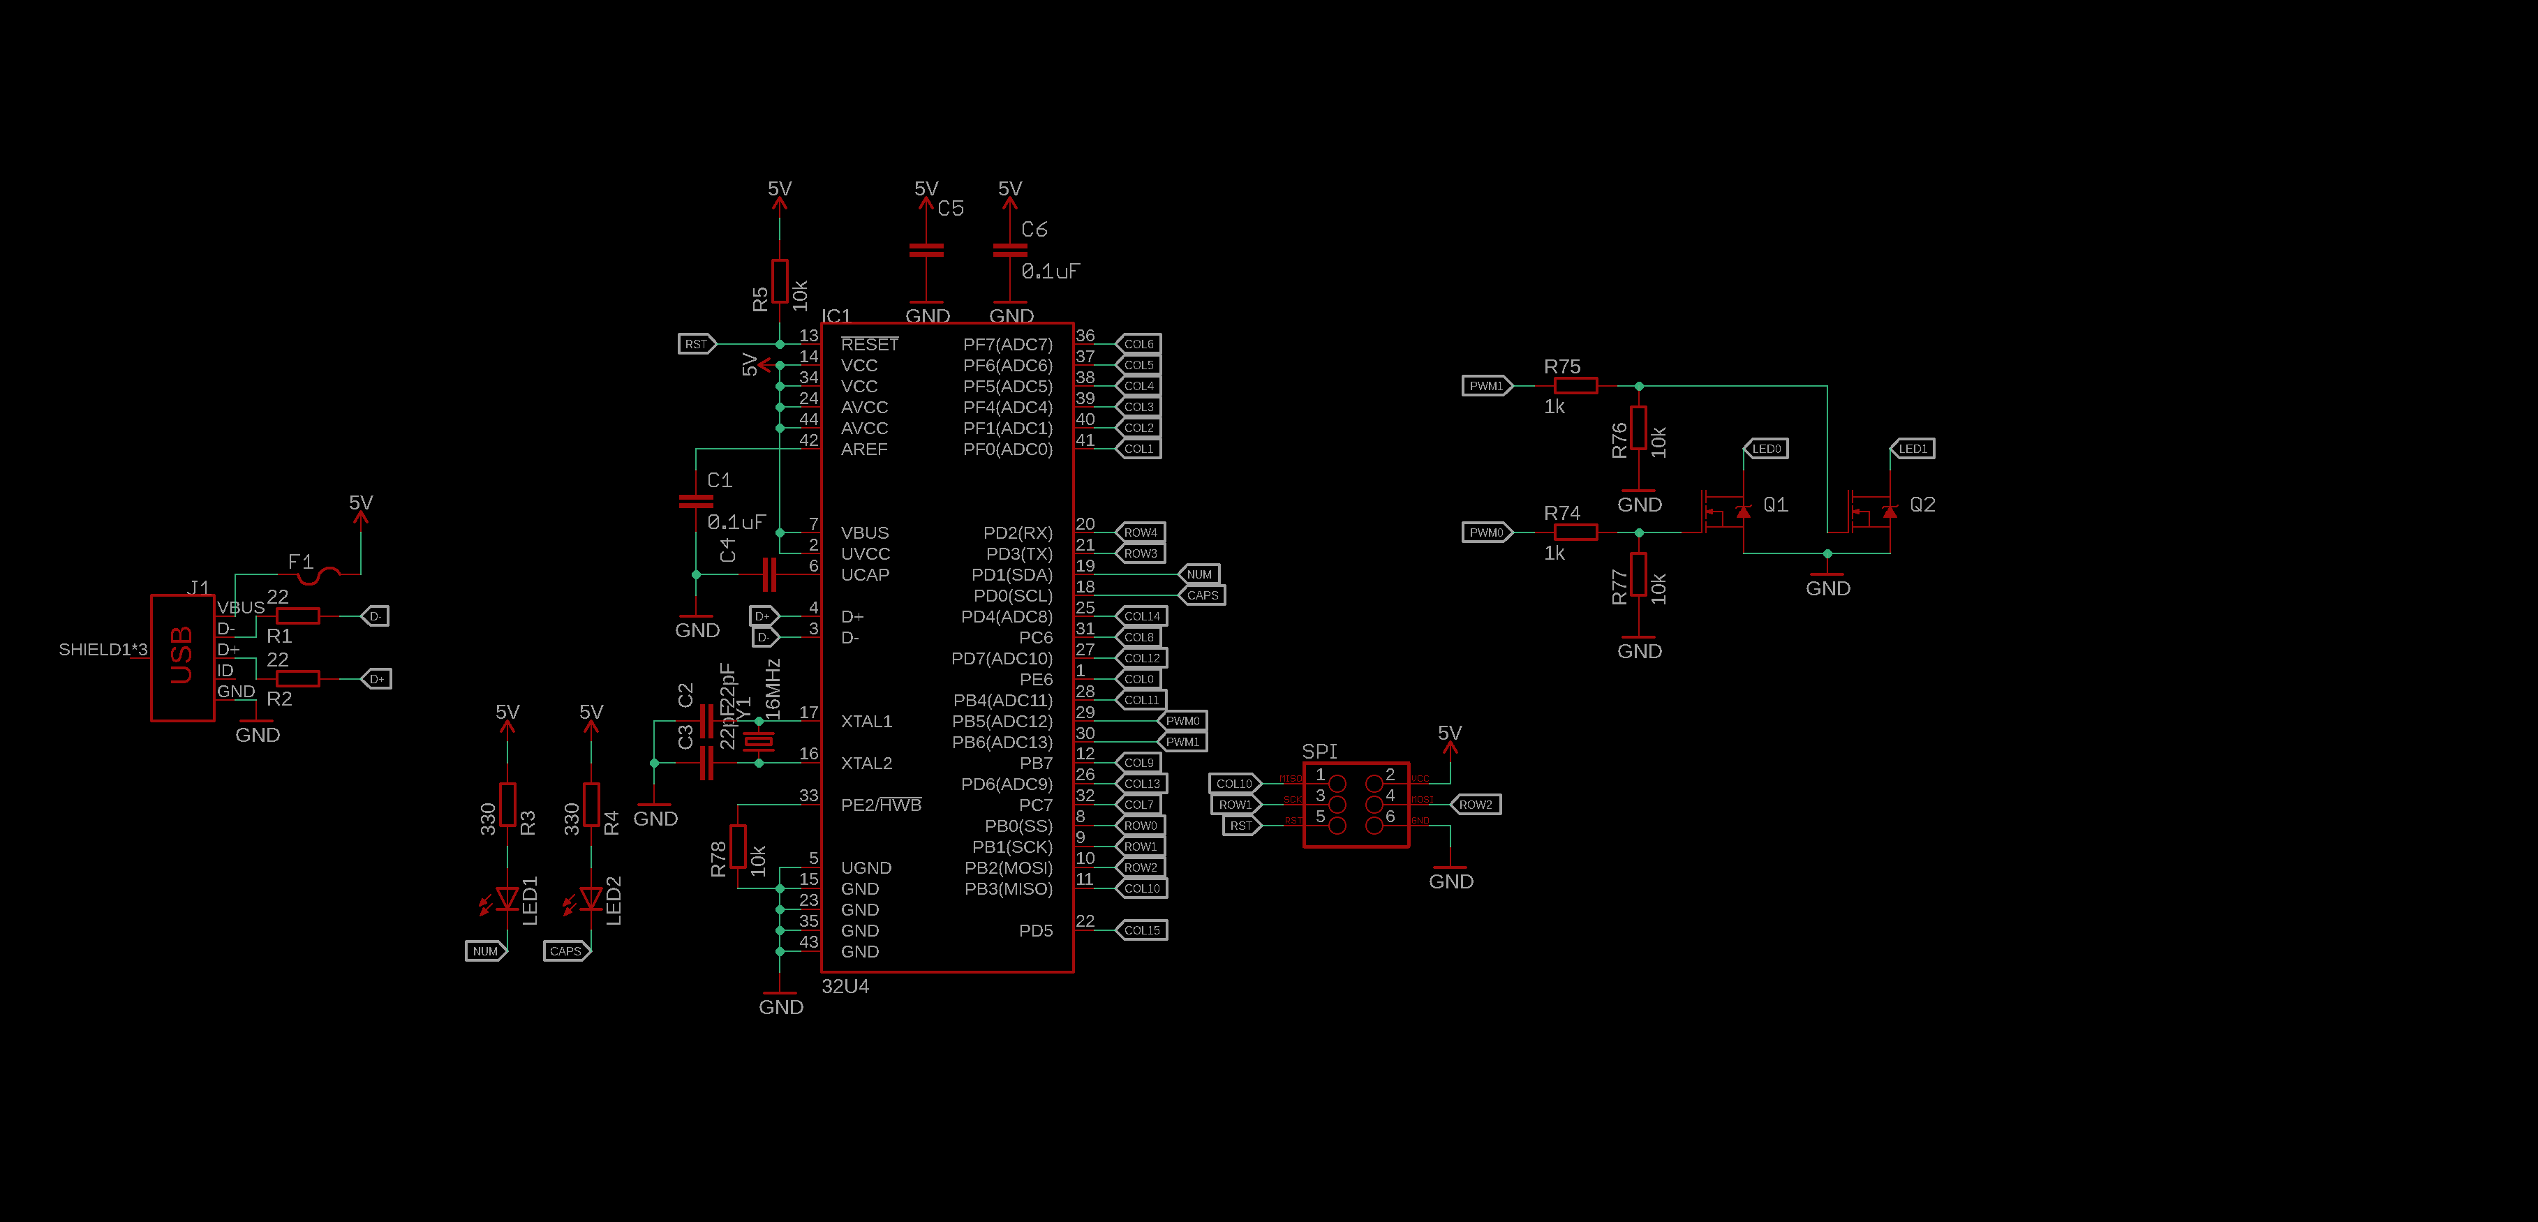The width and height of the screenshot is (2538, 1222).
Task: Select the 16MHz crystal Y1 symbol
Action: (759, 741)
